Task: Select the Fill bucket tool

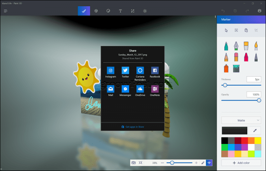Action: [236, 68]
